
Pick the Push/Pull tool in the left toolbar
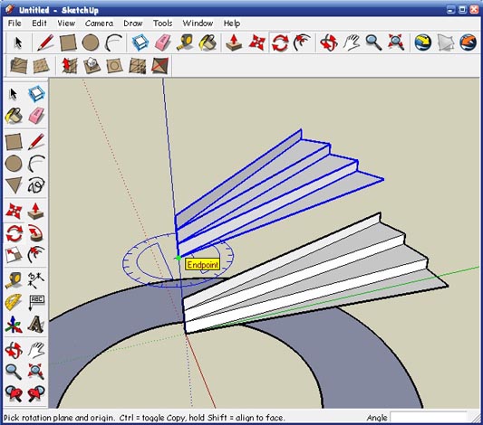(x=36, y=211)
